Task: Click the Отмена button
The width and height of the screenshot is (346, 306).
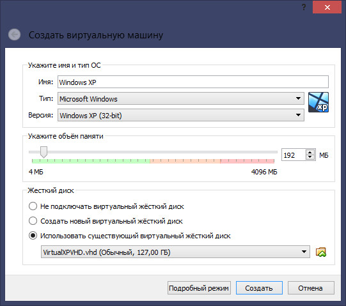Action: (311, 288)
